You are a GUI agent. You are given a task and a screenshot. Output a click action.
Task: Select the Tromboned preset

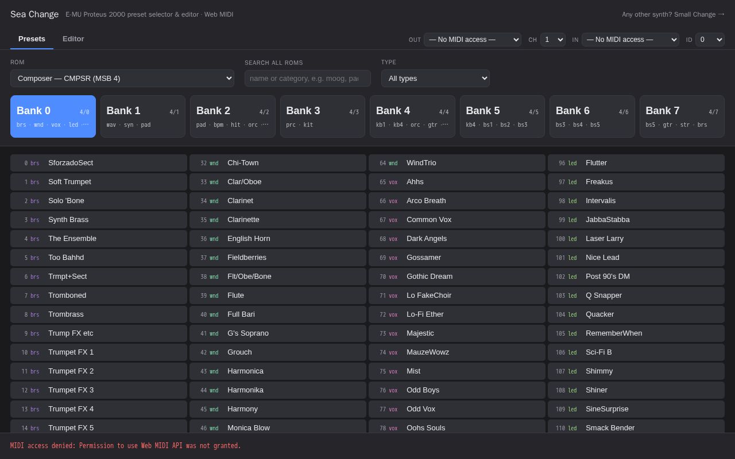pyautogui.click(x=99, y=295)
